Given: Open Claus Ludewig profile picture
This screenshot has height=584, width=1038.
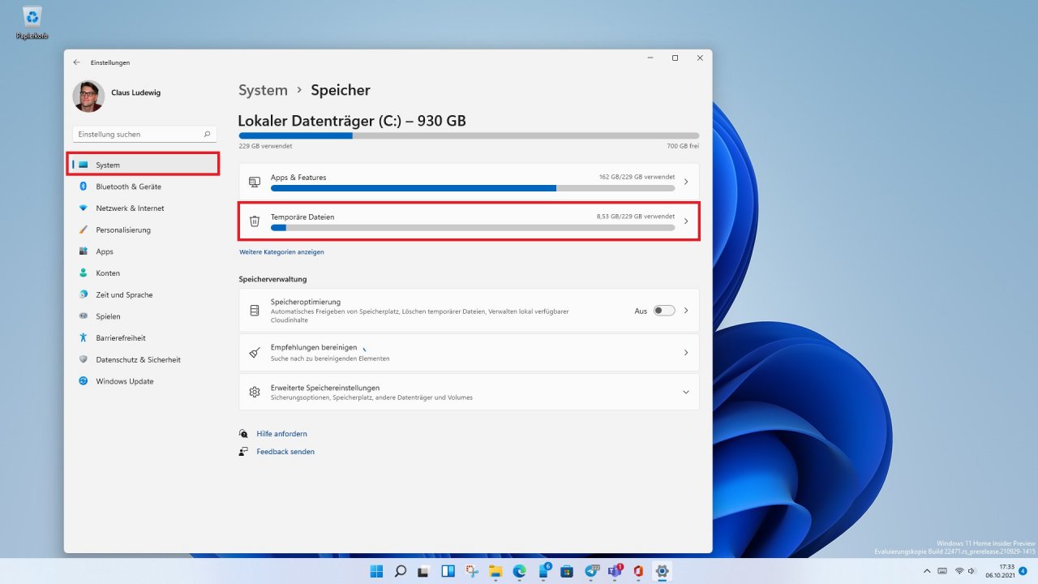Looking at the screenshot, I should pos(88,96).
